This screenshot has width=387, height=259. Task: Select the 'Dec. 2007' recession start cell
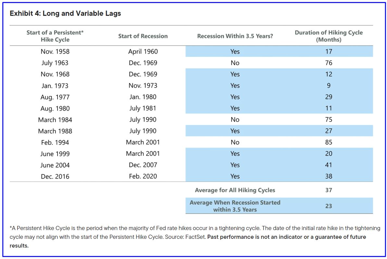(143, 165)
